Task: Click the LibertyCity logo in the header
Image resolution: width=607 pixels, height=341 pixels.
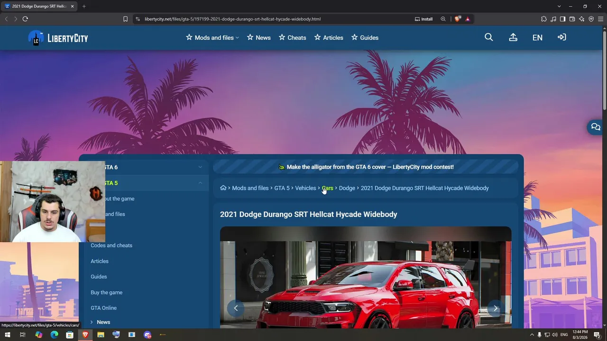Action: [58, 38]
